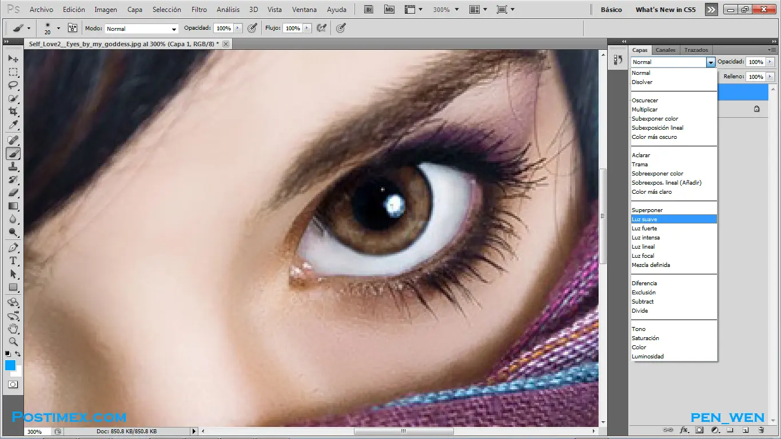Delete layer using the trash icon
The image size is (781, 439).
coord(761,430)
